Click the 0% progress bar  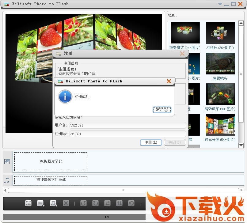click(107, 217)
